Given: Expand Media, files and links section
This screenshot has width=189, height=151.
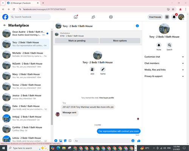Looking at the screenshot, I should (x=164, y=70).
